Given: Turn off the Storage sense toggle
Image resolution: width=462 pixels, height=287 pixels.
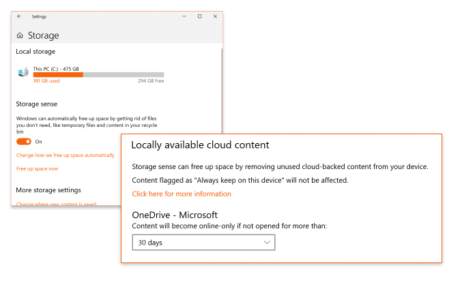Looking at the screenshot, I should (x=24, y=142).
